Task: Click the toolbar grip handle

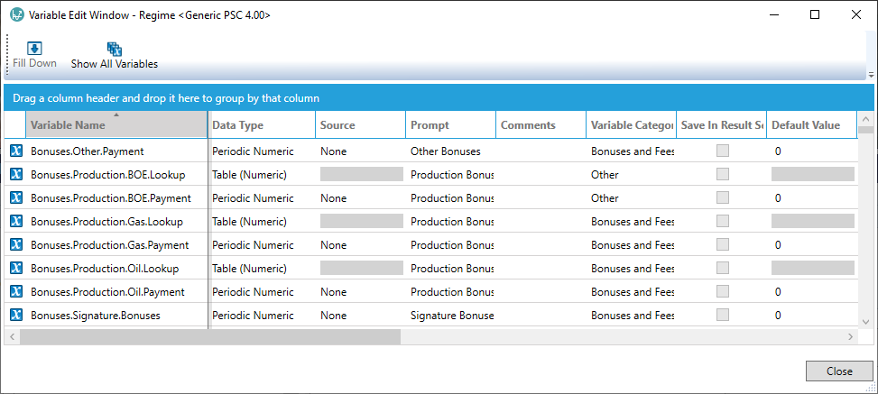Action: (7, 55)
